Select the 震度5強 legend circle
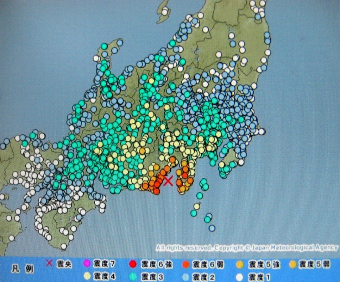 coord(240,265)
